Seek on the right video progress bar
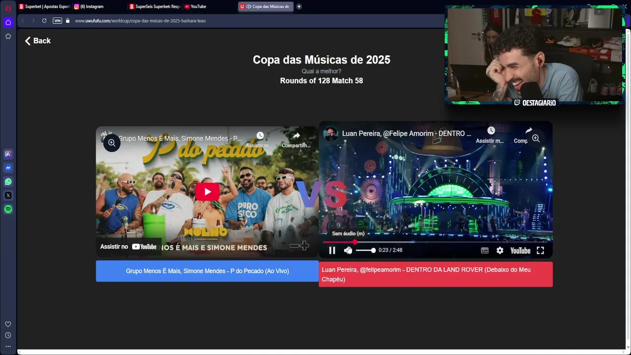631x355 pixels. [x=436, y=242]
